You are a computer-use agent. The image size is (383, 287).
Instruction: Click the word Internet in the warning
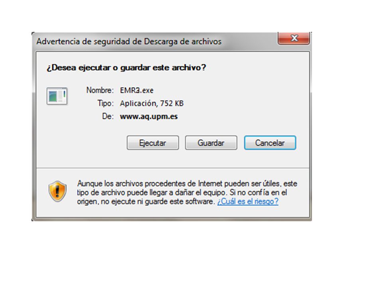pos(210,183)
